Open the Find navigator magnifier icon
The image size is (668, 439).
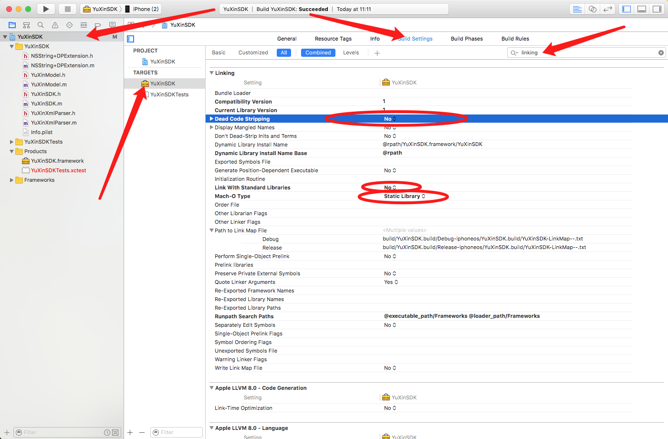41,25
